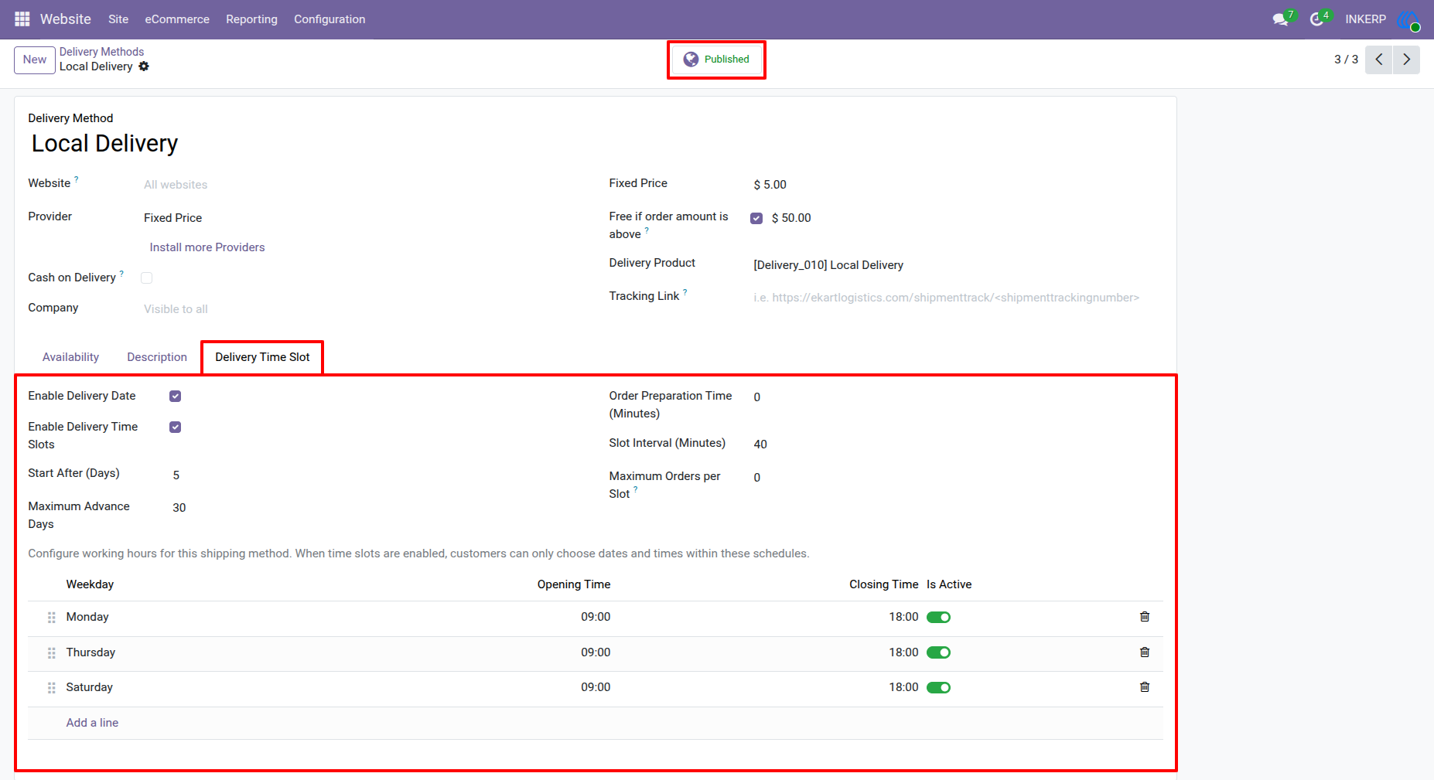Deactivate the Thursday Is Active toggle

click(939, 653)
